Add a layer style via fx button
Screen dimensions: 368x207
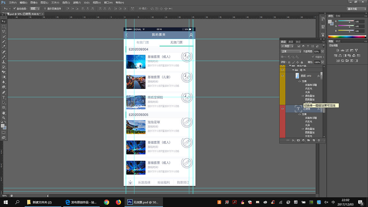tap(293, 140)
